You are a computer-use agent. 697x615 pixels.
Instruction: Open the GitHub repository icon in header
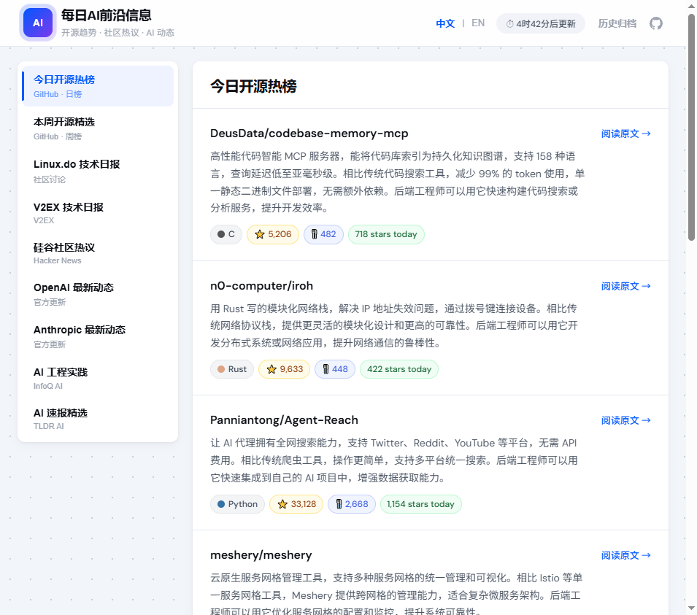655,23
